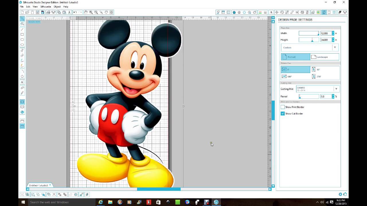Click the Open file folder icon
The width and height of the screenshot is (367, 206).
[x=27, y=12]
